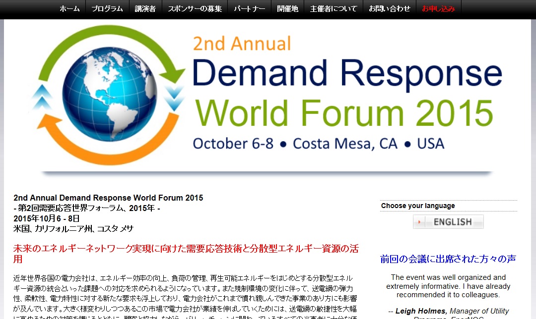Click the line '- 第2回需要応答世界フォーラム、2015年 -'
Screen dimensions: 536x319
click(x=87, y=208)
